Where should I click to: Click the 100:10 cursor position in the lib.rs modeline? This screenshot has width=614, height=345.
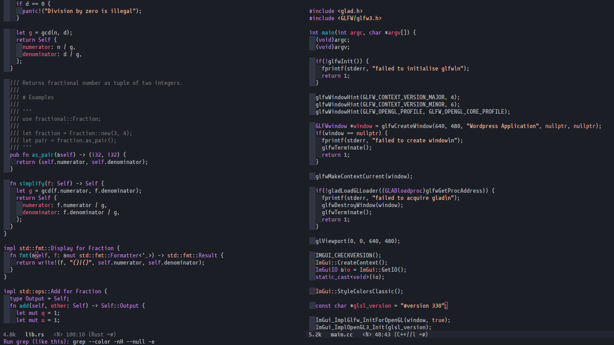tap(76, 335)
